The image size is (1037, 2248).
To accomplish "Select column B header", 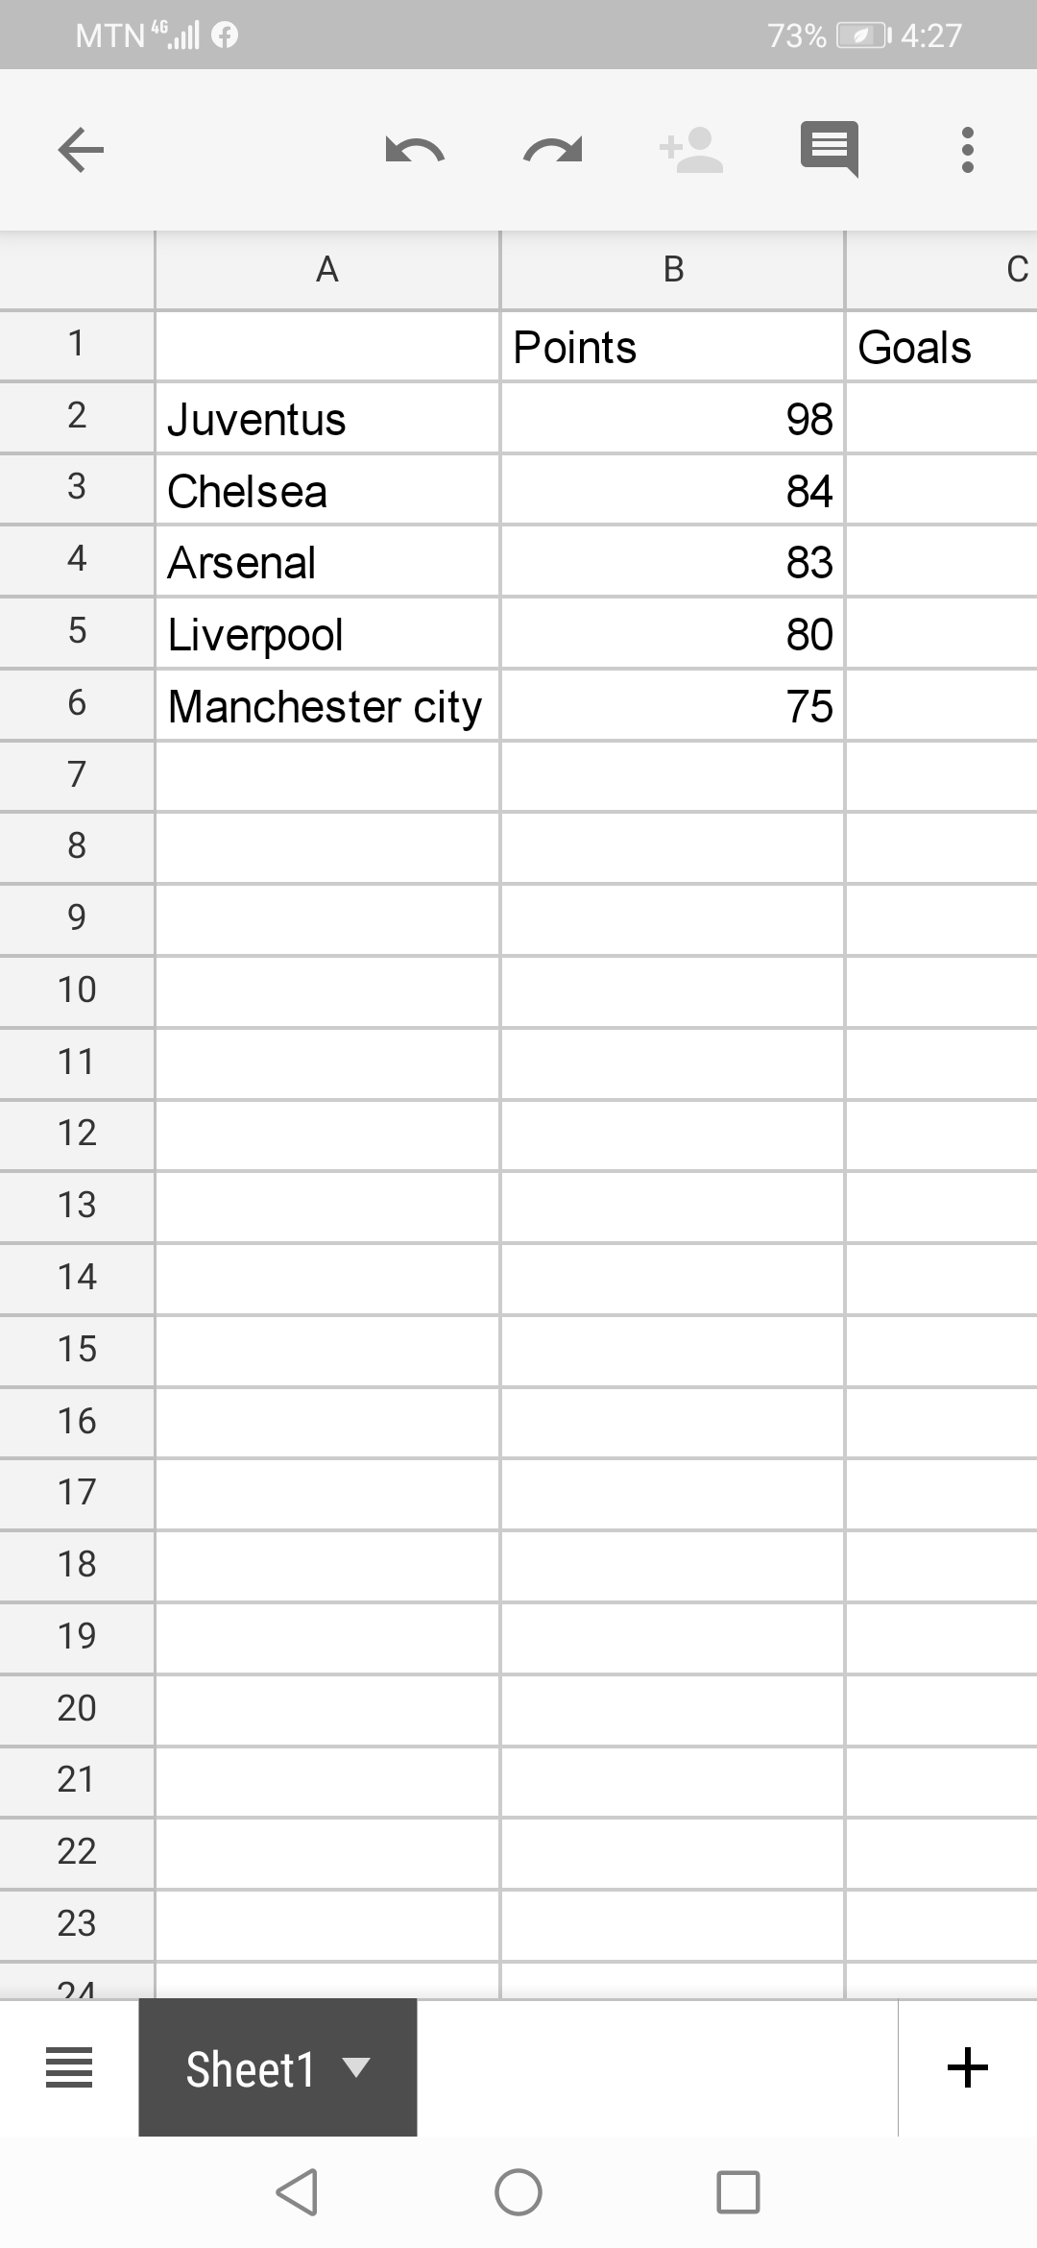I will [673, 270].
